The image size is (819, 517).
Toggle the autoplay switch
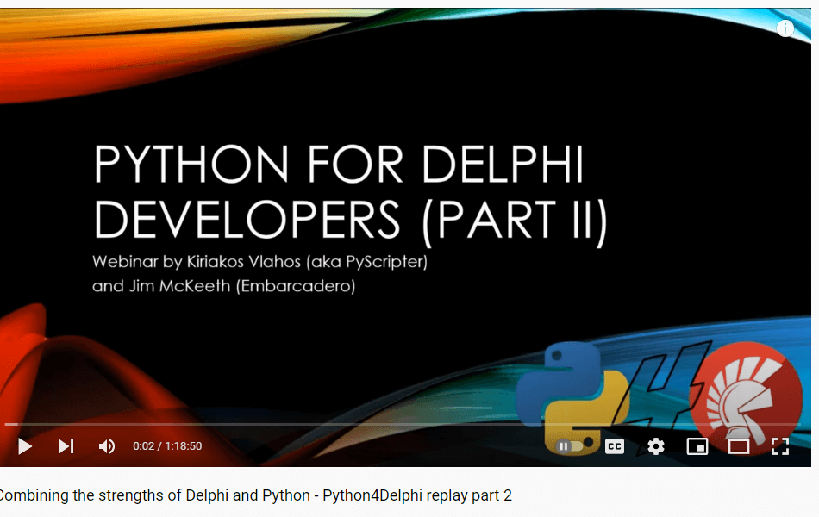pyautogui.click(x=570, y=446)
